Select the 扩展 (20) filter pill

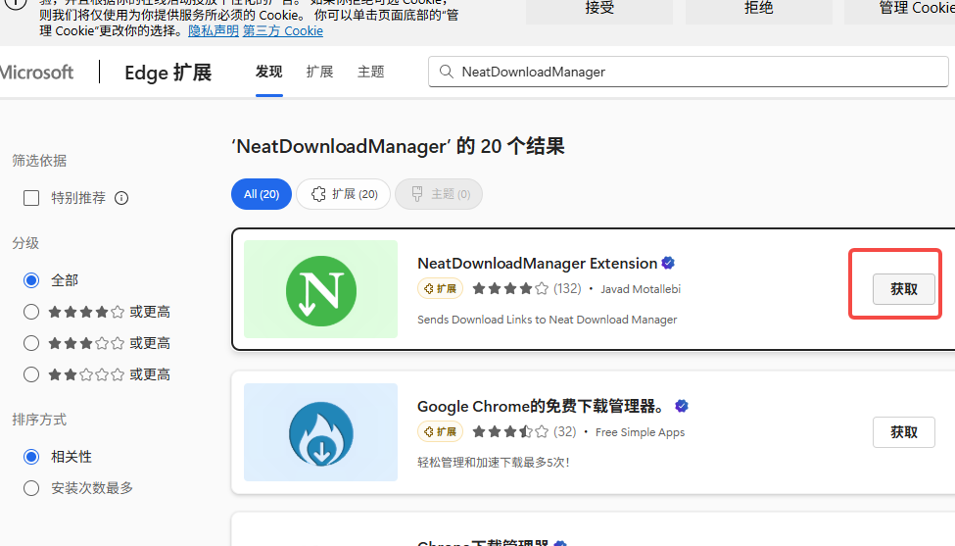[x=344, y=194]
